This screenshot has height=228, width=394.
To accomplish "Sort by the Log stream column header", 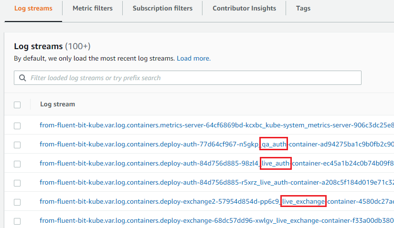I will (57, 104).
